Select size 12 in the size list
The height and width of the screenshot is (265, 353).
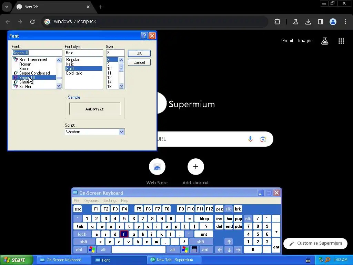112,78
